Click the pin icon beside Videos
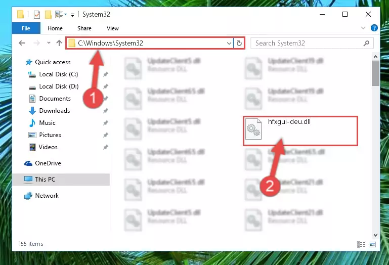The width and height of the screenshot is (389, 265). [x=106, y=147]
